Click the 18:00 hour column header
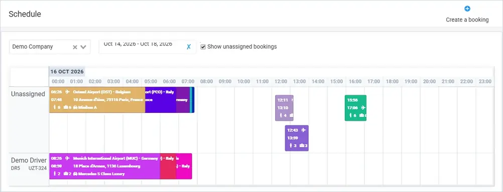 click(x=392, y=81)
